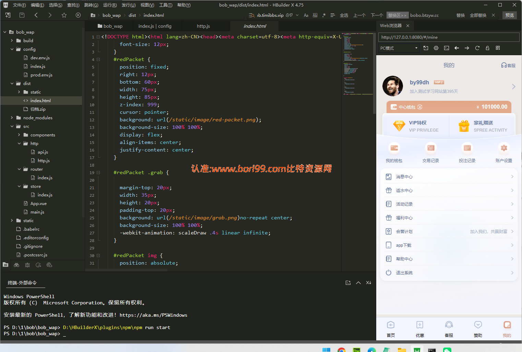Open 交易记录 icon in preview

(430, 148)
